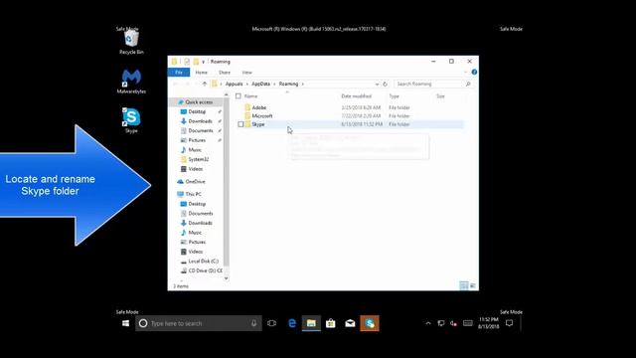Click the search magnifier icon

coord(468,84)
